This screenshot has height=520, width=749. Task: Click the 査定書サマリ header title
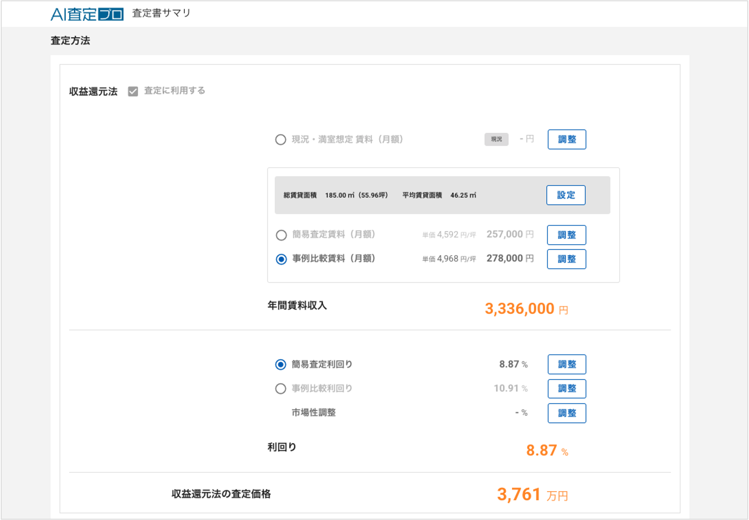pos(161,13)
